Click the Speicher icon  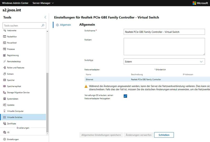click(x=4, y=80)
